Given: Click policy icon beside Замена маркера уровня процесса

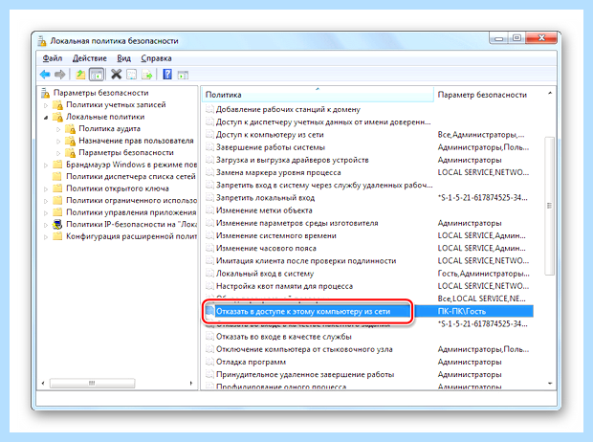Looking at the screenshot, I should click(209, 172).
